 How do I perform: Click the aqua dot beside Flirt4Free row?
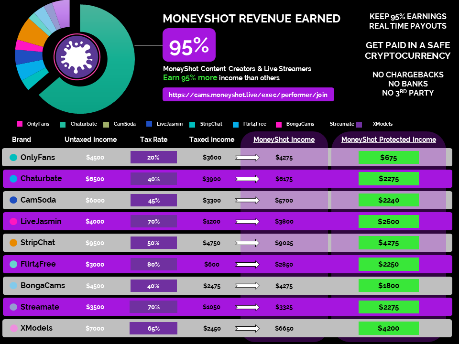click(x=13, y=264)
